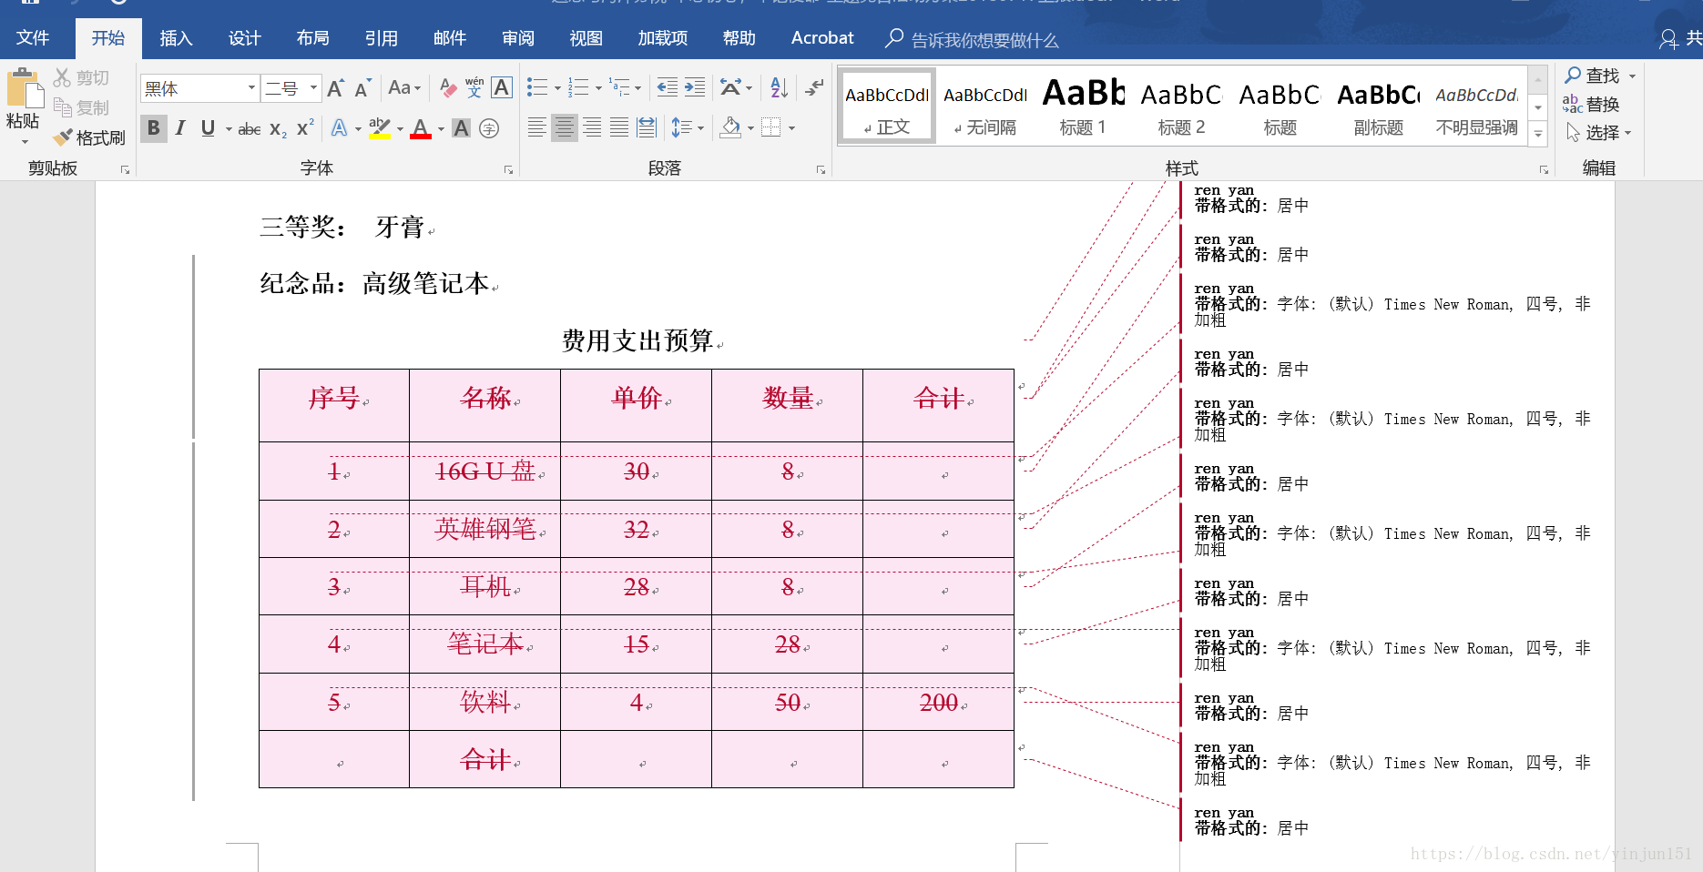This screenshot has height=872, width=1703.
Task: Open the numbering list dropdown arrow
Action: click(598, 88)
